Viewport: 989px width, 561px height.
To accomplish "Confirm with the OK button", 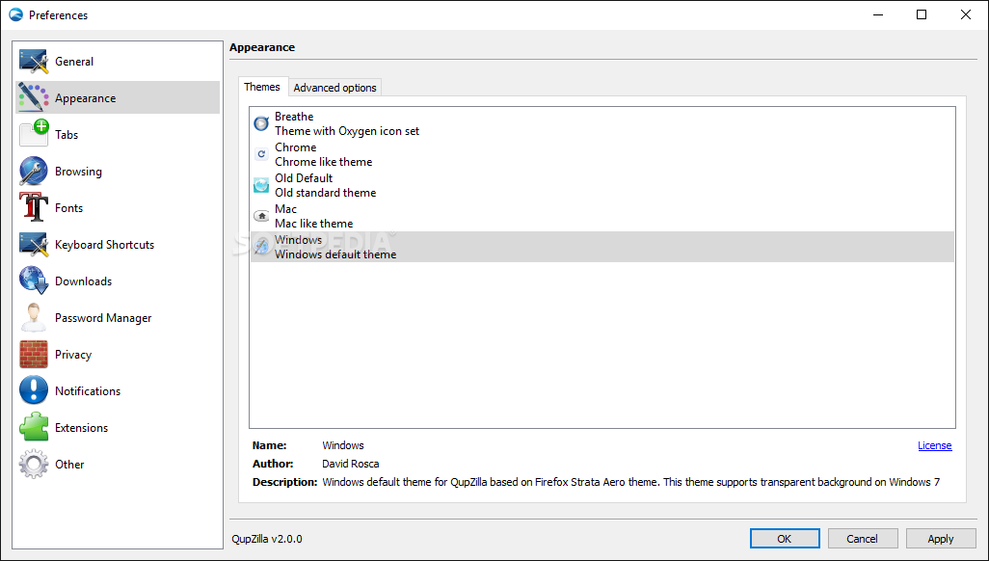I will point(785,538).
